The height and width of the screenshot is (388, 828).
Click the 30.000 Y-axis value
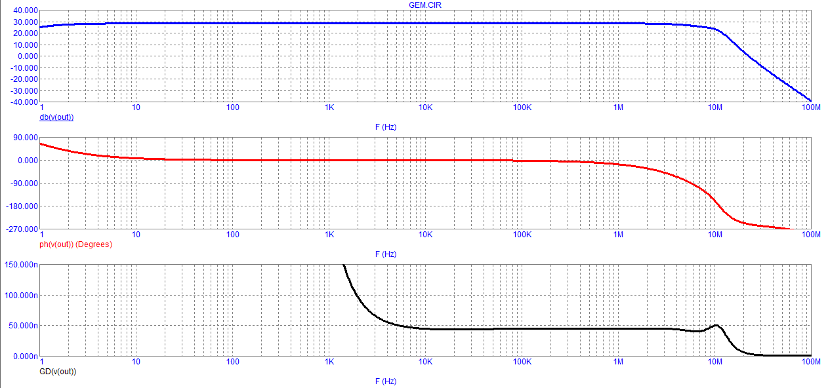pos(25,22)
